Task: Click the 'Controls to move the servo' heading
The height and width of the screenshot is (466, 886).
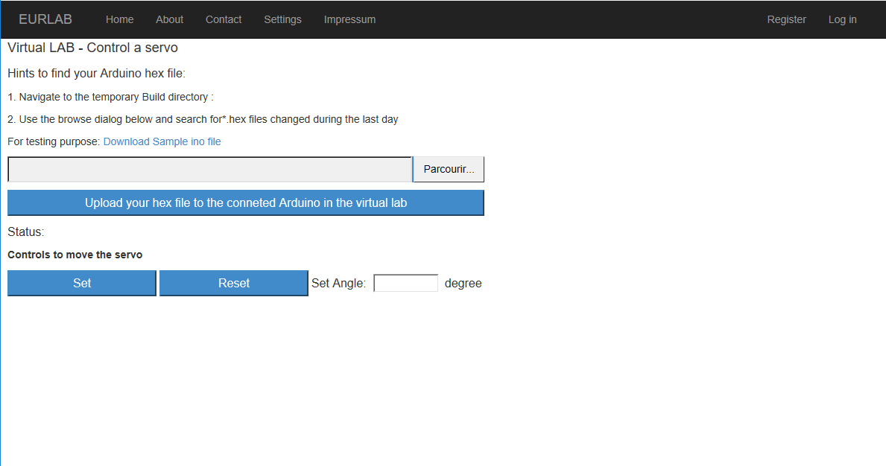Action: coord(75,255)
